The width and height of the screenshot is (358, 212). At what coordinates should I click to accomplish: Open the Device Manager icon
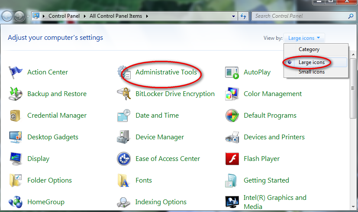click(123, 137)
